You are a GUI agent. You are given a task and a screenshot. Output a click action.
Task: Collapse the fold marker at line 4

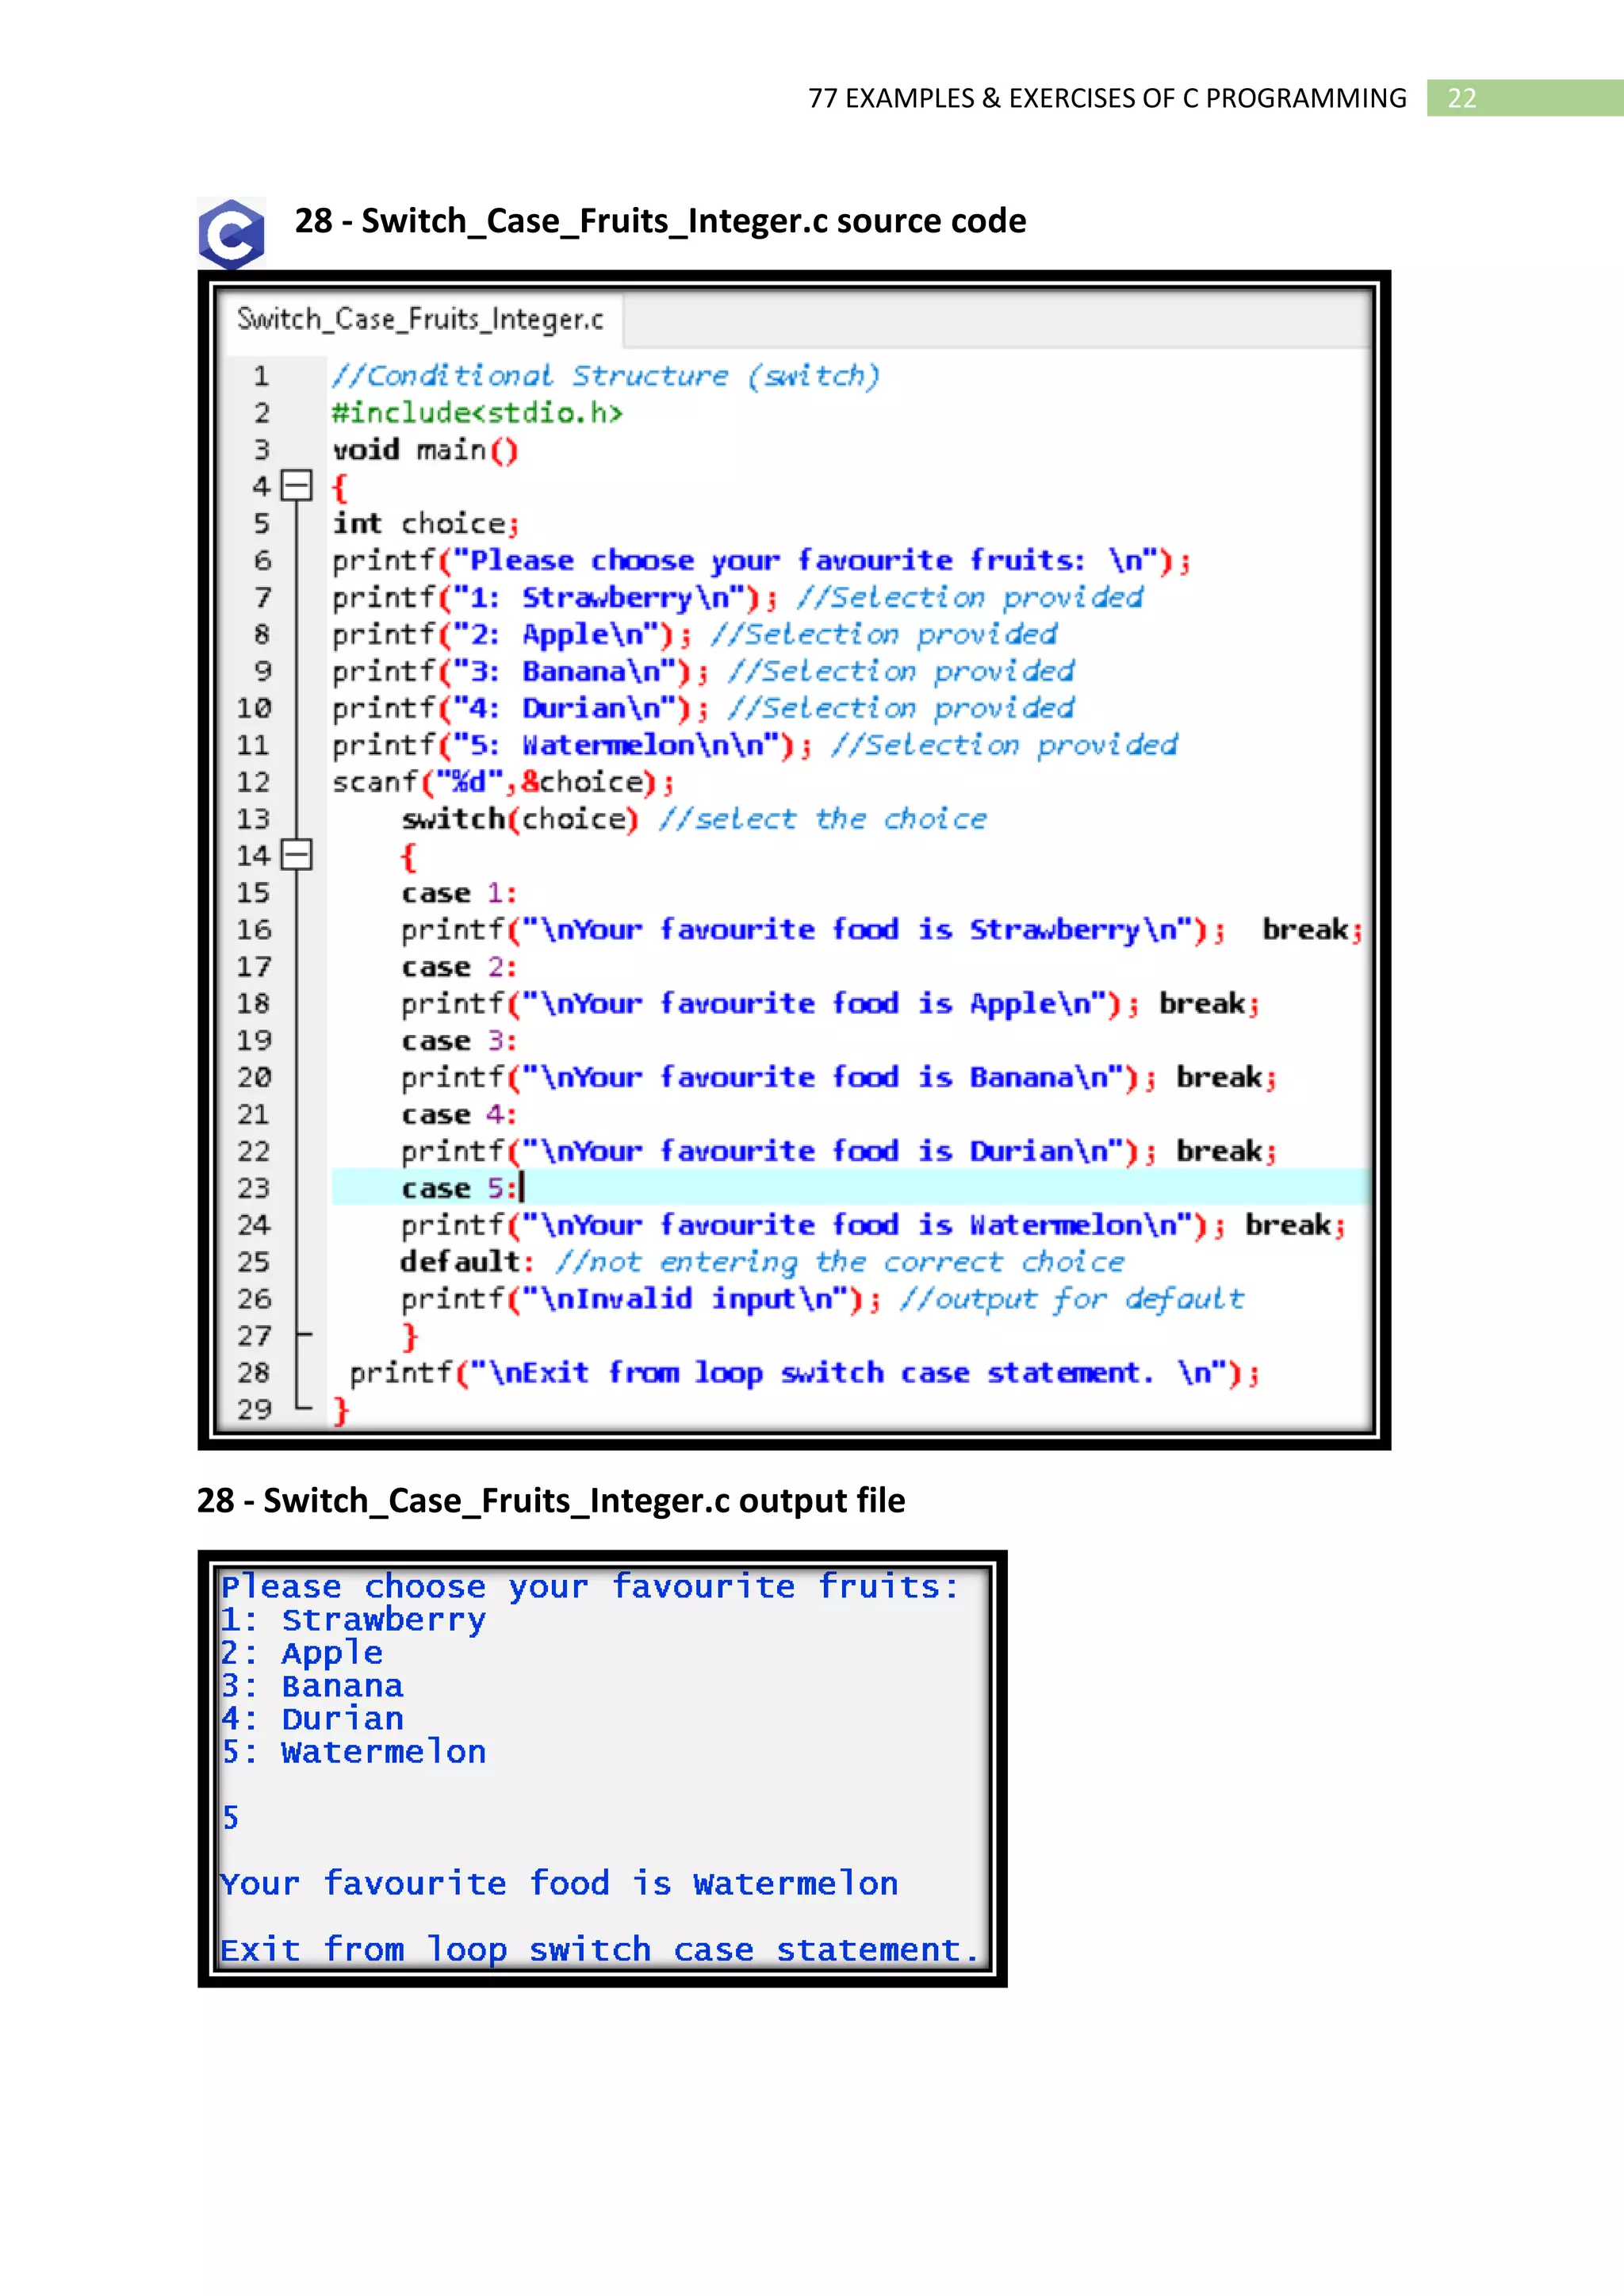point(296,486)
